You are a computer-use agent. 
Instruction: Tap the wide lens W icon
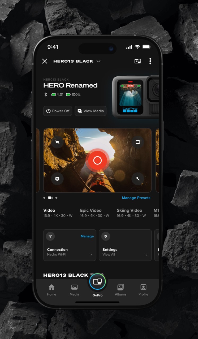tap(57, 179)
